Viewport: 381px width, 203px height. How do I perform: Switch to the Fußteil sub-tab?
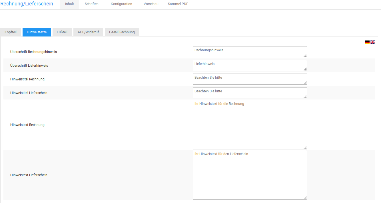[x=62, y=32]
